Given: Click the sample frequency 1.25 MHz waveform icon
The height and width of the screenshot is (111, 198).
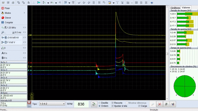Looking at the screenshot, I should [x=3, y=27].
